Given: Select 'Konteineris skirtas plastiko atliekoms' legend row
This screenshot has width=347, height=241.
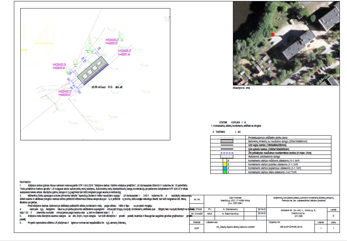Looking at the screenshot, I should [x=270, y=164].
